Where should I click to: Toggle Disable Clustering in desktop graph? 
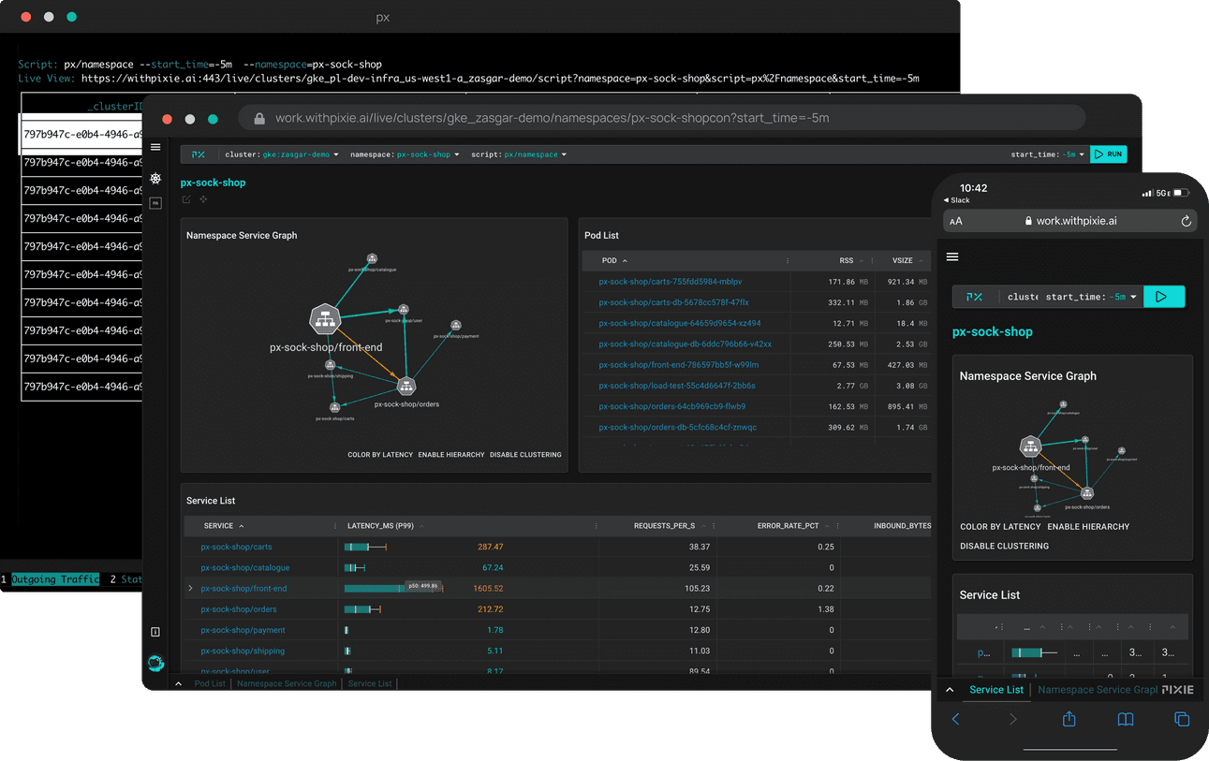[x=525, y=455]
